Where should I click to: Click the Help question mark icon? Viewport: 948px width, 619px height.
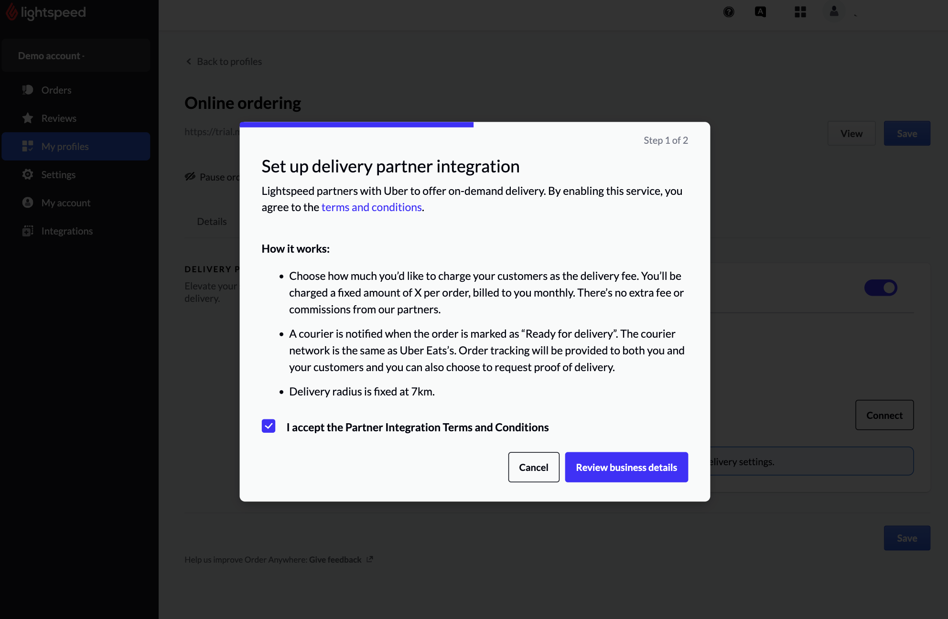click(x=729, y=12)
